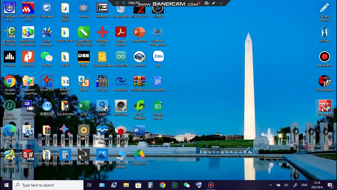Open the COREL DRAW folder
The height and width of the screenshot is (190, 337).
65,12
